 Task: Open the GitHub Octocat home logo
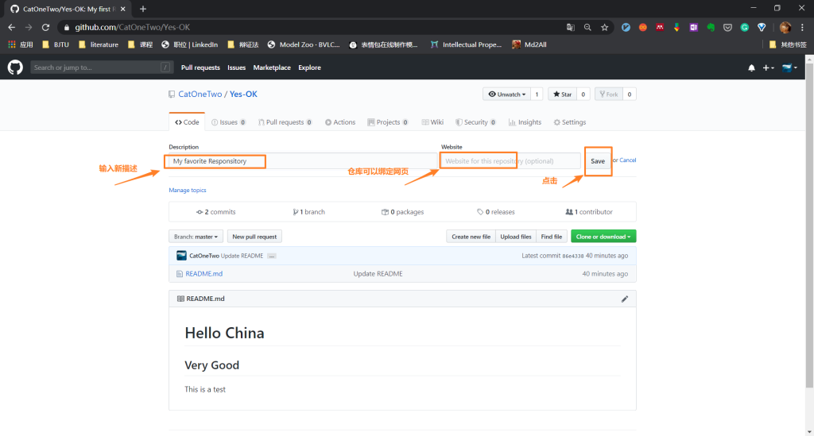tap(15, 68)
